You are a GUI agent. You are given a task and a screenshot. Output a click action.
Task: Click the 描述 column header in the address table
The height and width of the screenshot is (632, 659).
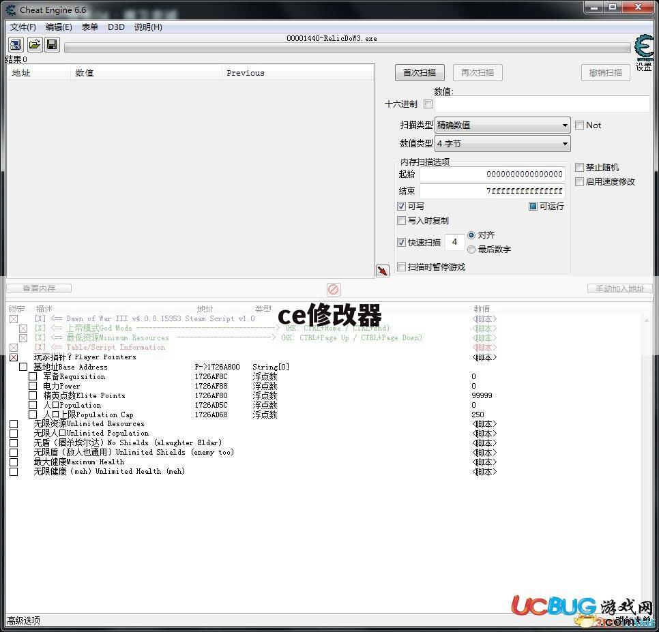44,309
